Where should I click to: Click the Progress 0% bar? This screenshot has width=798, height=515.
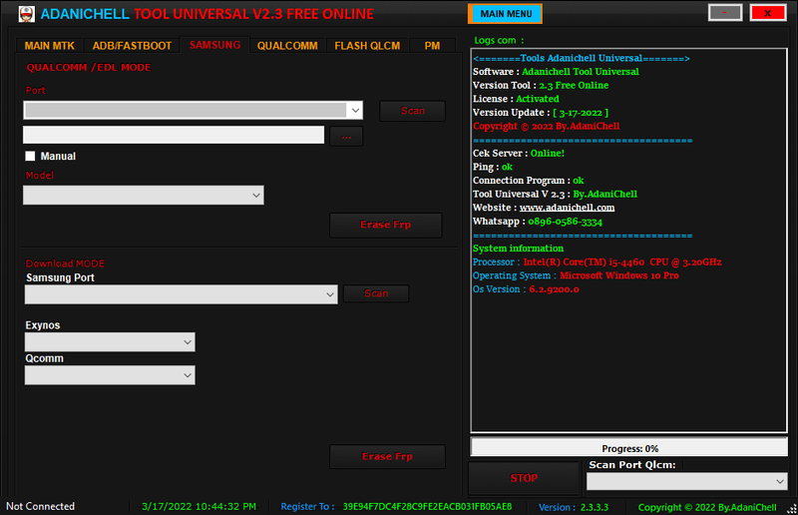[x=629, y=448]
